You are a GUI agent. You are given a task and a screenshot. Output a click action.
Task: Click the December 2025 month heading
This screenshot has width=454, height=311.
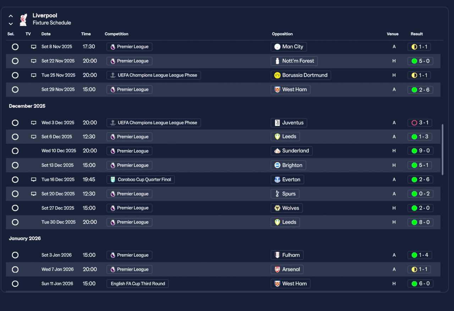pyautogui.click(x=27, y=106)
